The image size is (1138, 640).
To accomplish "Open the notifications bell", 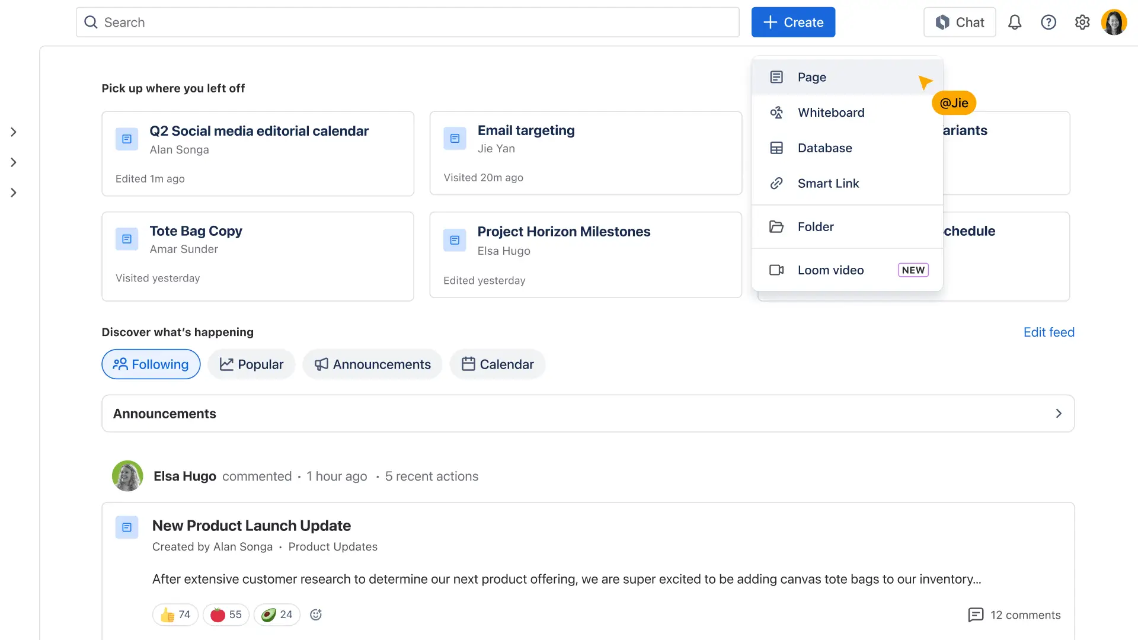I will 1015,23.
